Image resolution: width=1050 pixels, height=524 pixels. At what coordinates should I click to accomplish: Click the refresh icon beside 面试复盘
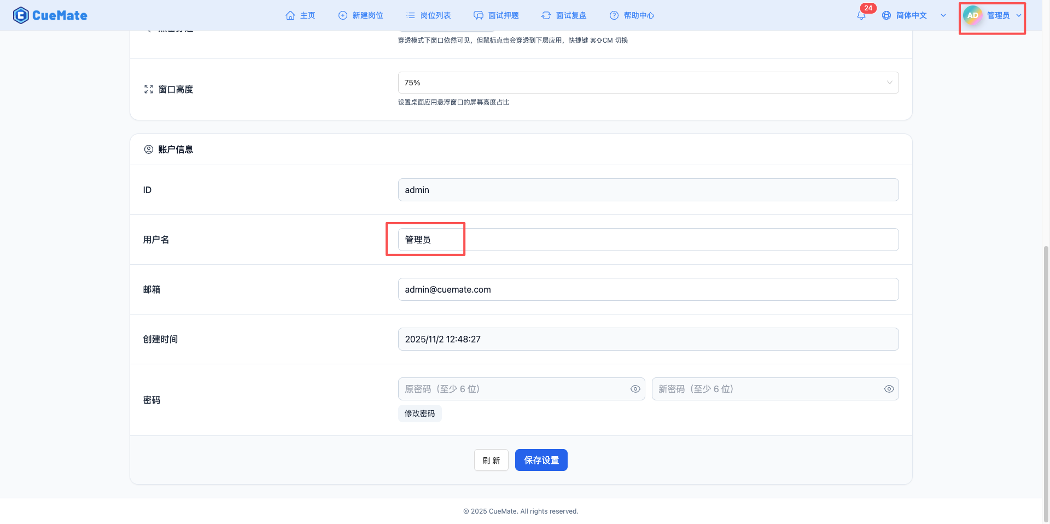546,15
